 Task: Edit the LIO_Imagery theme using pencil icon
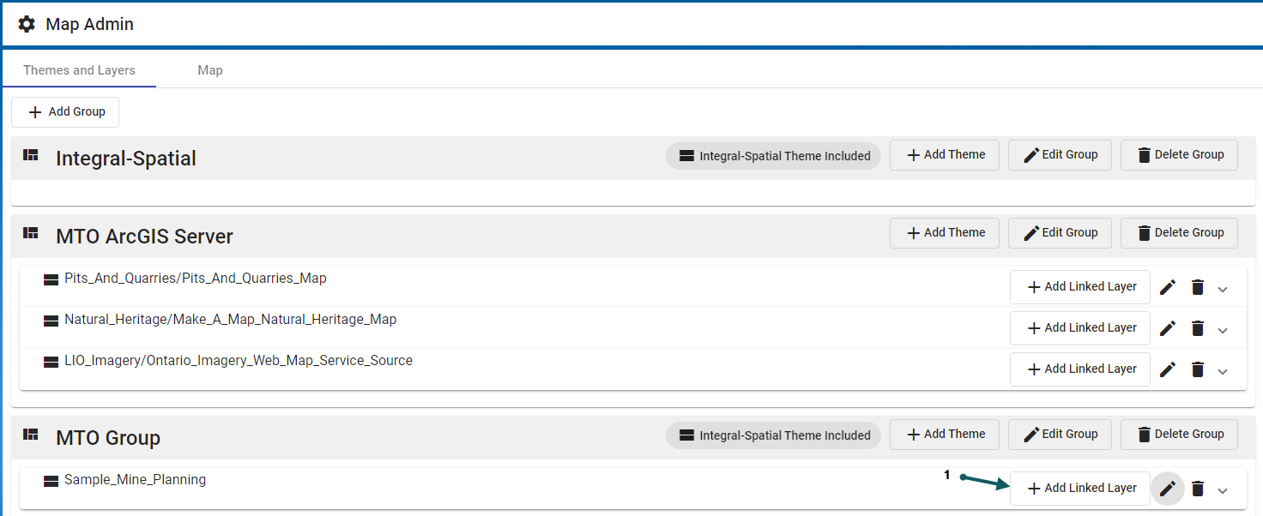point(1168,369)
